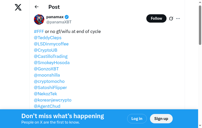Click the blue verified badge

point(67,17)
